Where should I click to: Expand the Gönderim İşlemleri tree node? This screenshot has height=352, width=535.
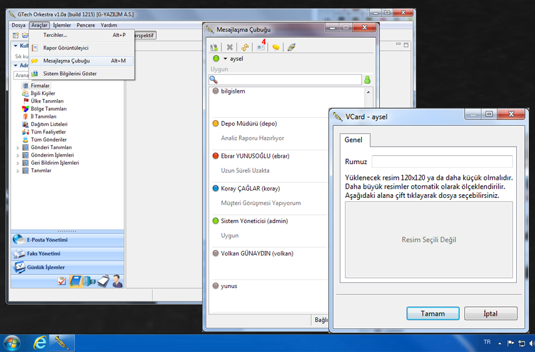click(18, 155)
